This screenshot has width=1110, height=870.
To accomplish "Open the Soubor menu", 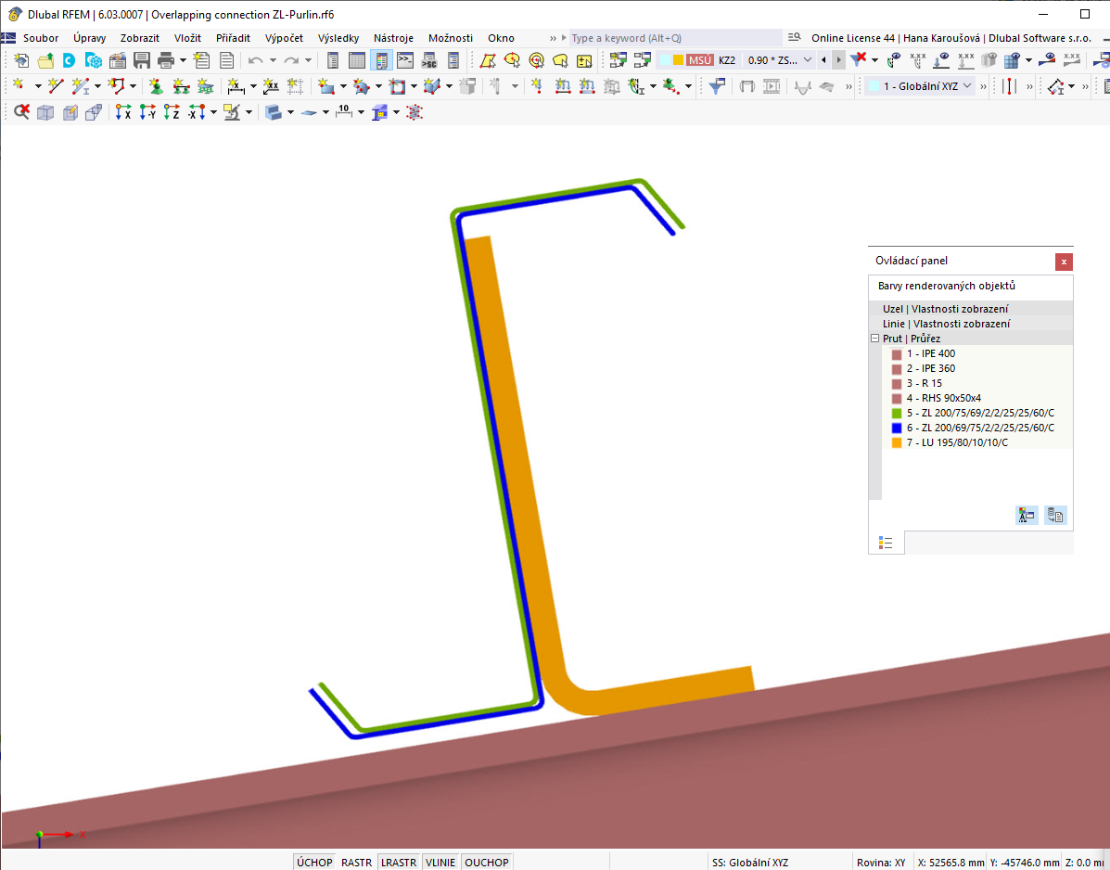I will click(x=41, y=38).
